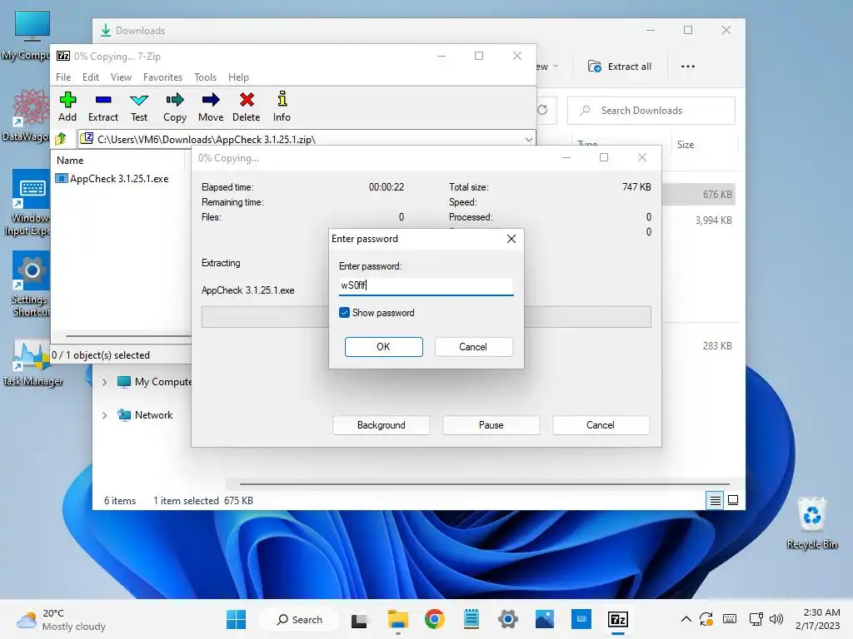Open Windows Start menu
This screenshot has width=853, height=639.
click(x=236, y=619)
